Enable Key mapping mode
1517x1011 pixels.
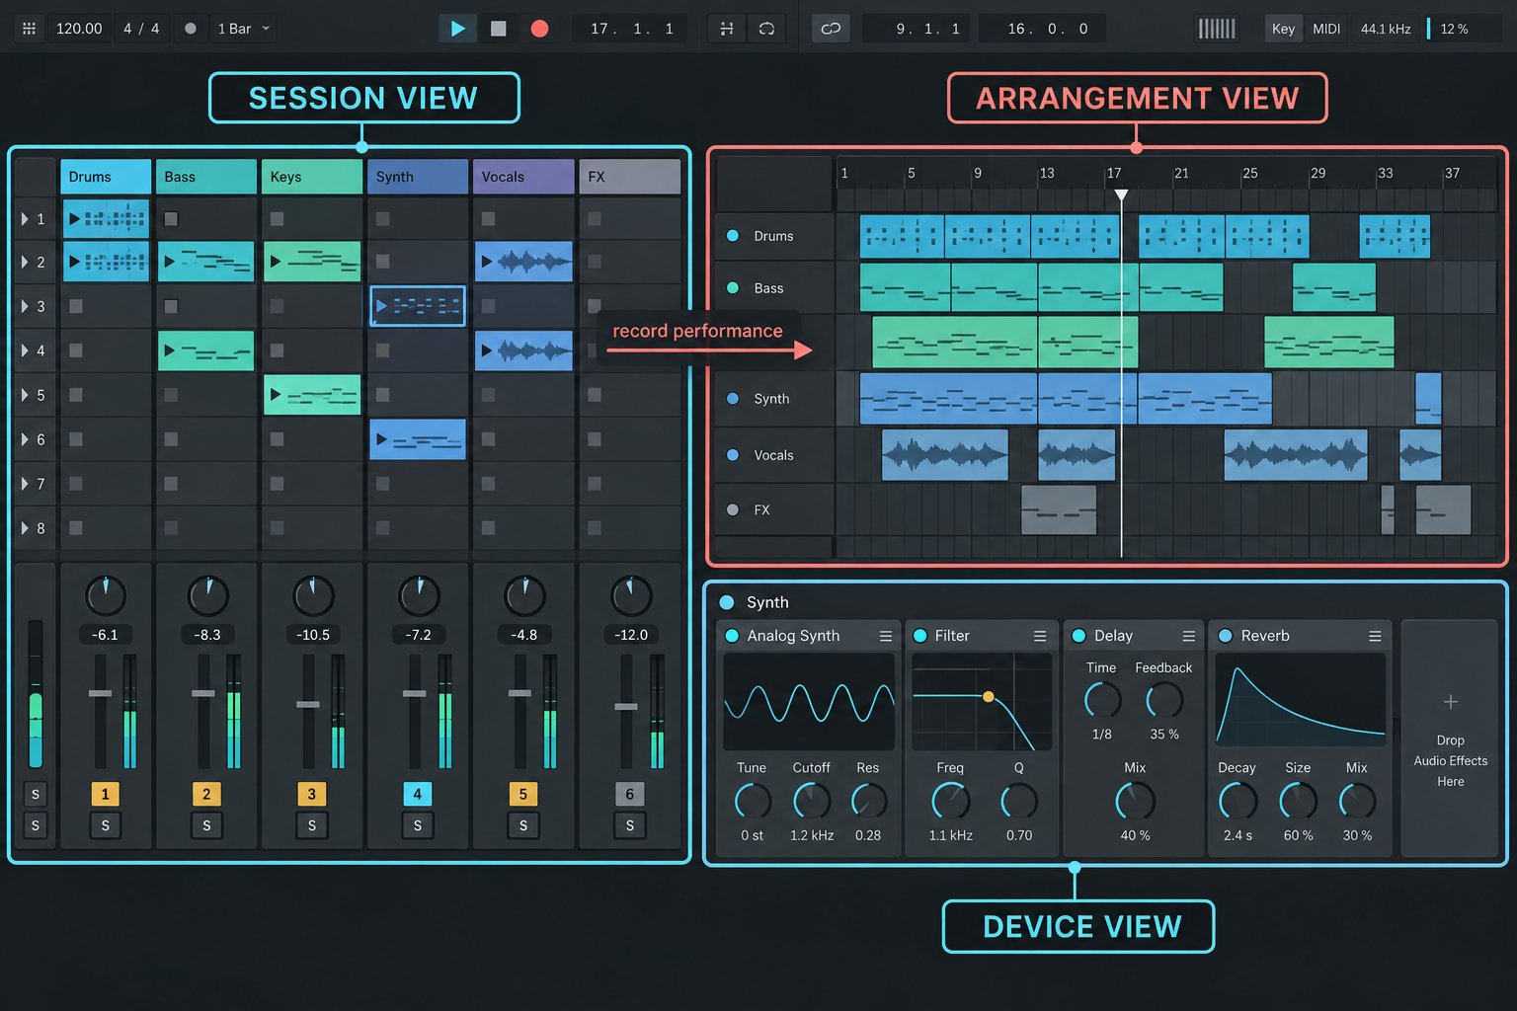[x=1283, y=29]
